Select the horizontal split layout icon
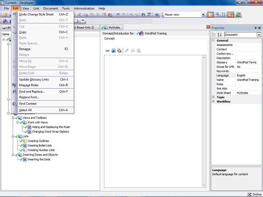 coord(217,15)
